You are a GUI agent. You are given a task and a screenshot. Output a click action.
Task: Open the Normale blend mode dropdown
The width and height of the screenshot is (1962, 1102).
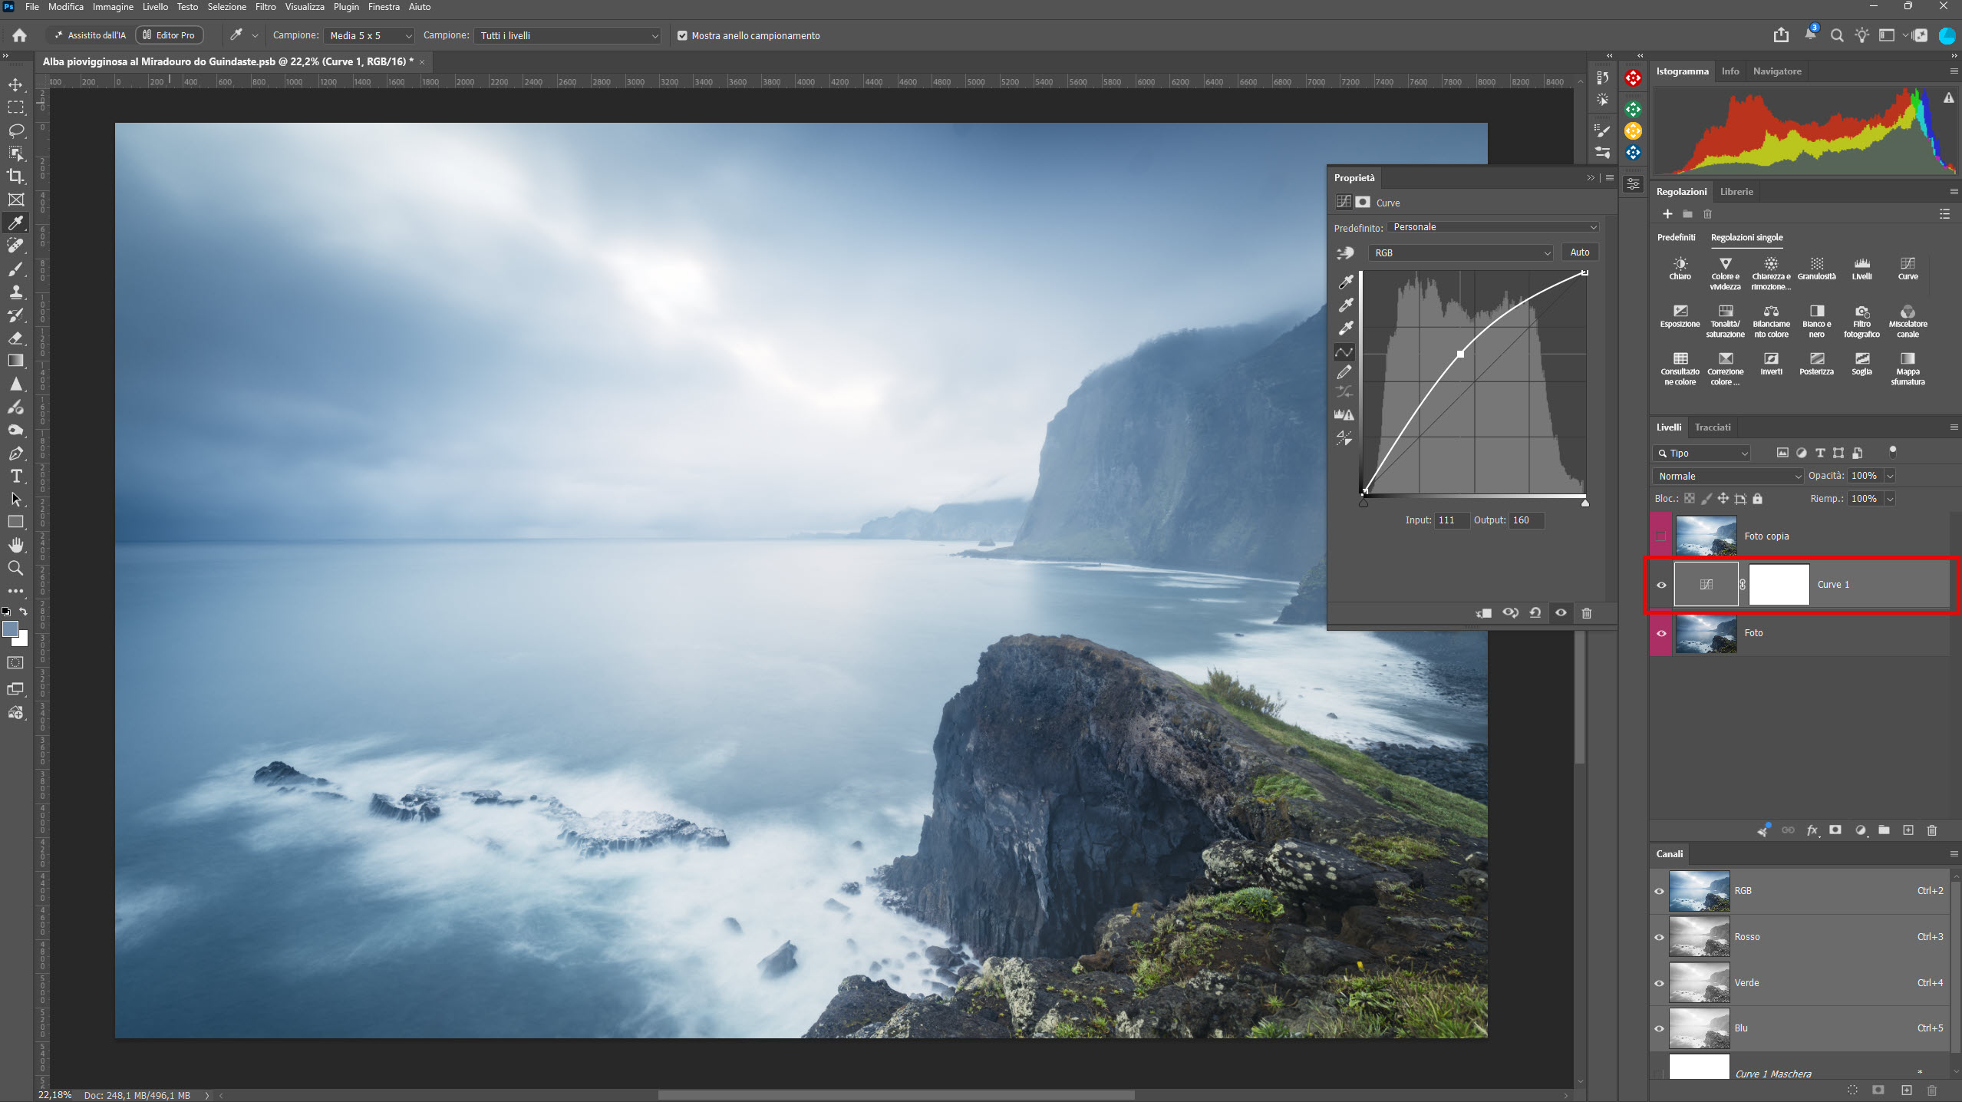point(1728,477)
